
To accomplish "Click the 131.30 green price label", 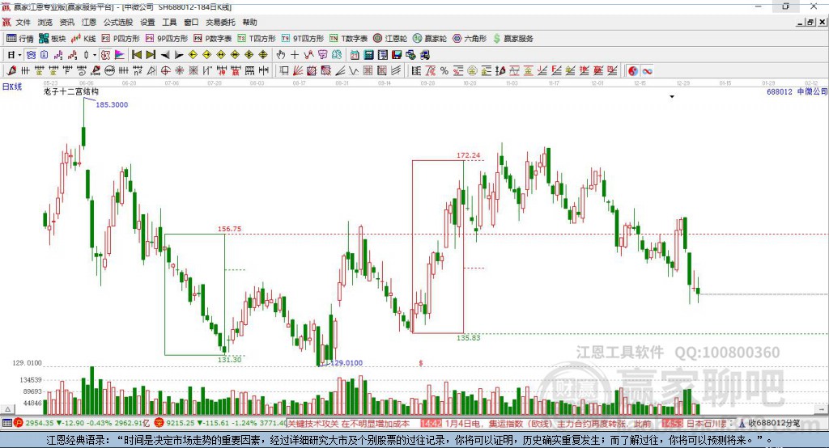I will tap(229, 360).
